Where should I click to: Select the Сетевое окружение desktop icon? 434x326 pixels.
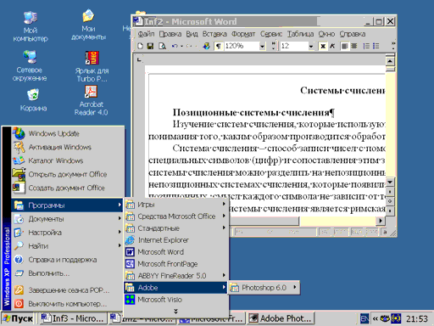point(30,65)
